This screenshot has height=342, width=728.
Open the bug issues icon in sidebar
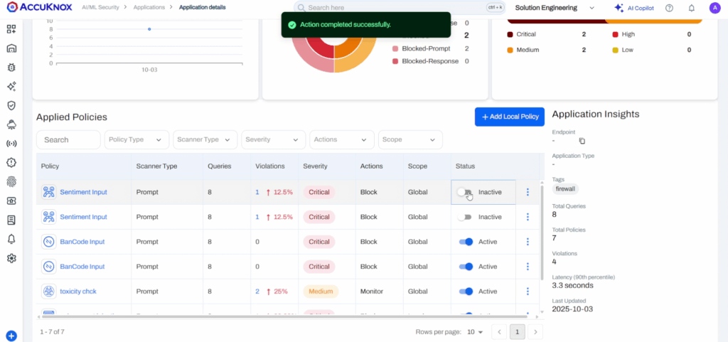[x=11, y=68]
